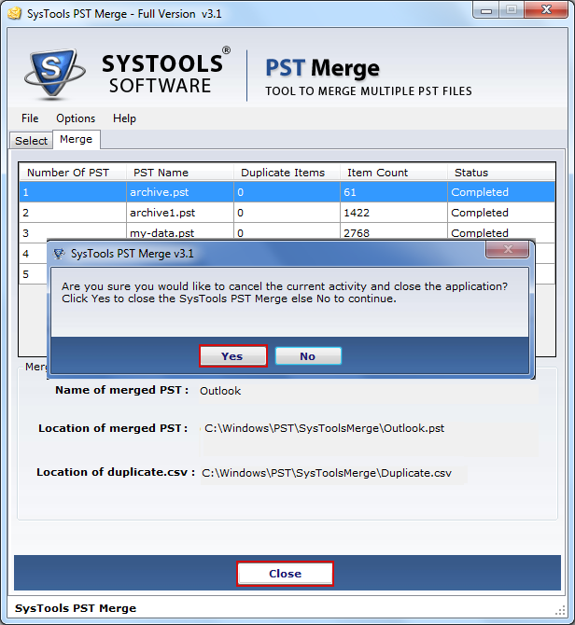Screen dimensions: 575x625
Task: Click the Item Count column header
Action: click(x=394, y=173)
